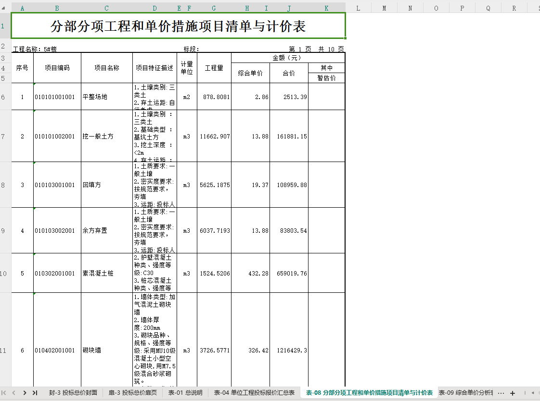Click the 工程名称: 5#楼 cell
Image resolution: width=540 pixels, height=401 pixels.
pyautogui.click(x=35, y=49)
